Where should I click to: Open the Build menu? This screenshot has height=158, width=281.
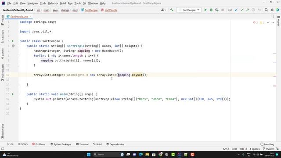pos(63,3)
